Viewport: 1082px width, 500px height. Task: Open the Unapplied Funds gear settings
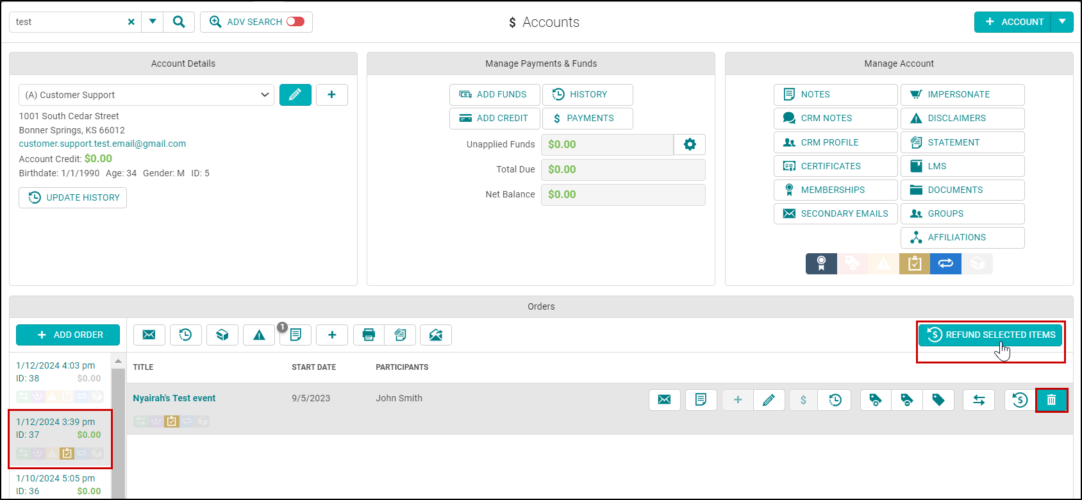pyautogui.click(x=690, y=145)
